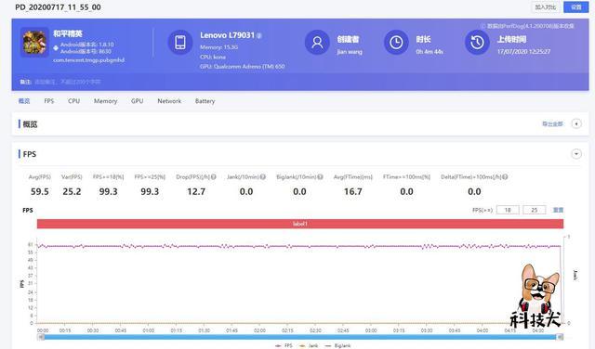This screenshot has height=349, width=595.
Task: Click the Drop(FPS) value 12.7
Action: [x=196, y=192]
